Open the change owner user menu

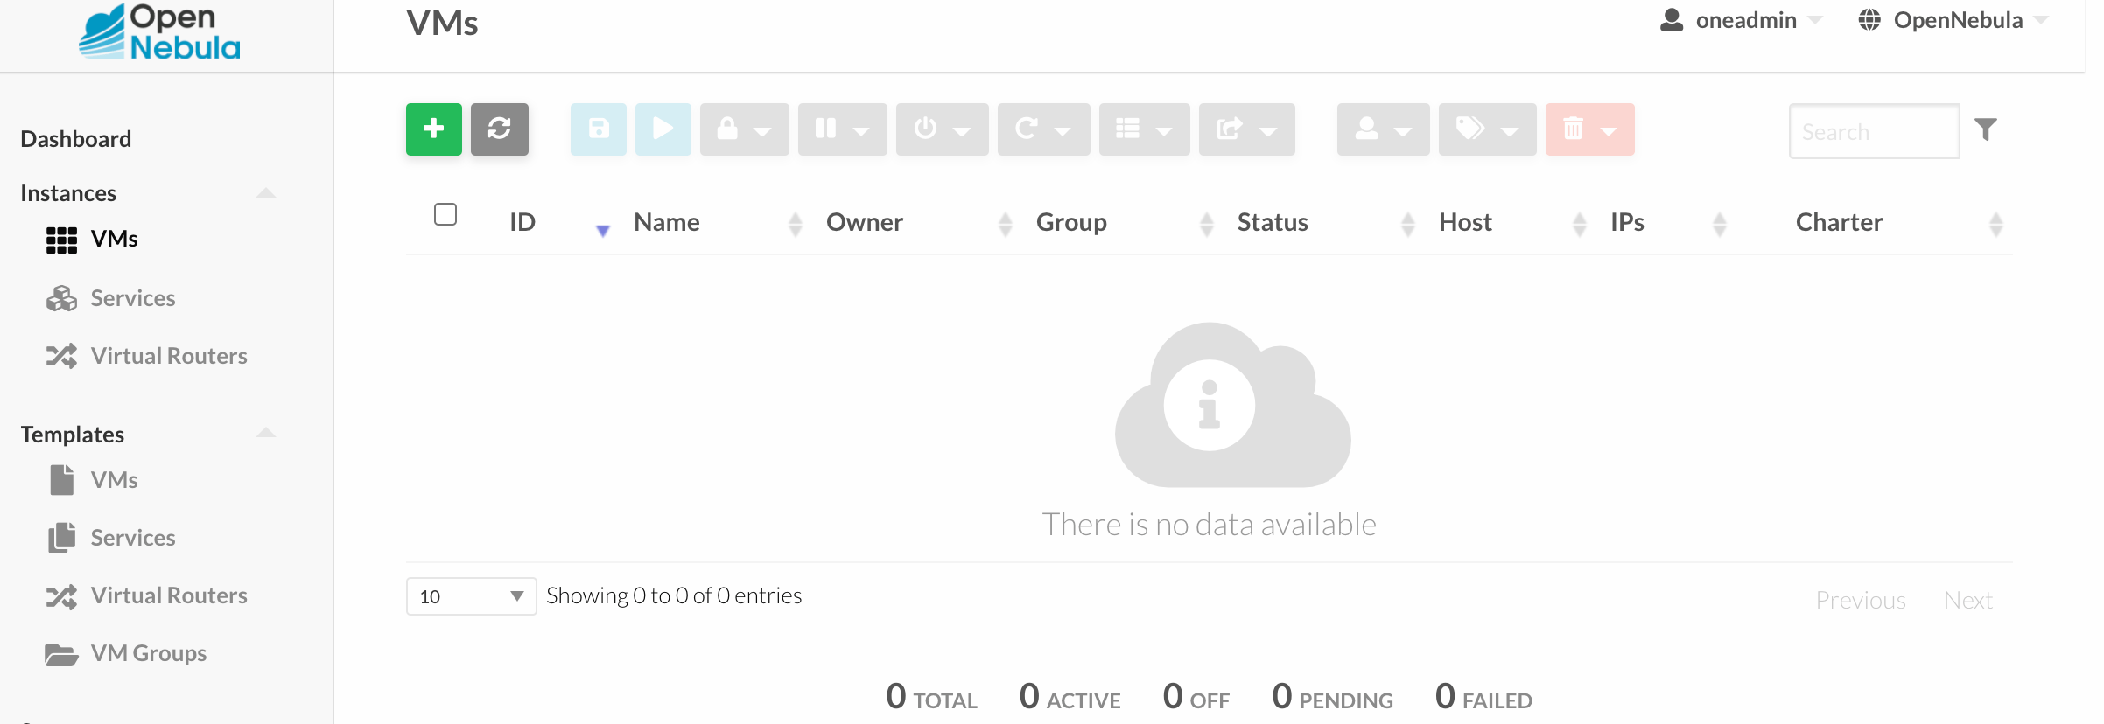[1383, 129]
